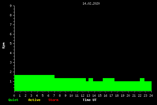Click Kp value 1 on vertical axis
The height and width of the screenshot is (105, 157).
click(11, 81)
